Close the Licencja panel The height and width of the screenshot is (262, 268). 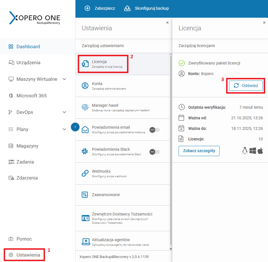264,23
